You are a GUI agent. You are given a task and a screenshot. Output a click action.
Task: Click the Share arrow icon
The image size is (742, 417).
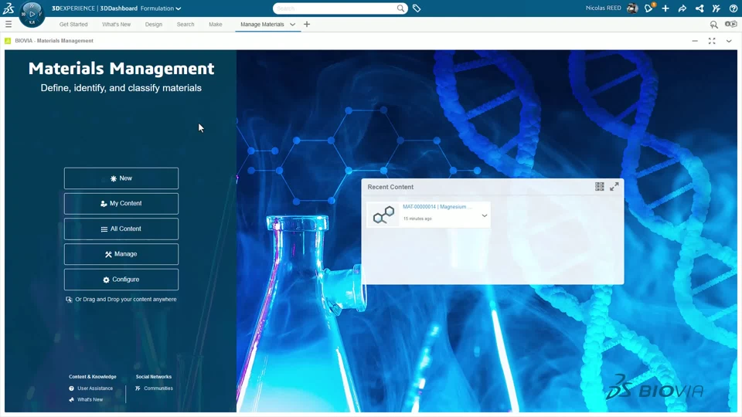682,8
